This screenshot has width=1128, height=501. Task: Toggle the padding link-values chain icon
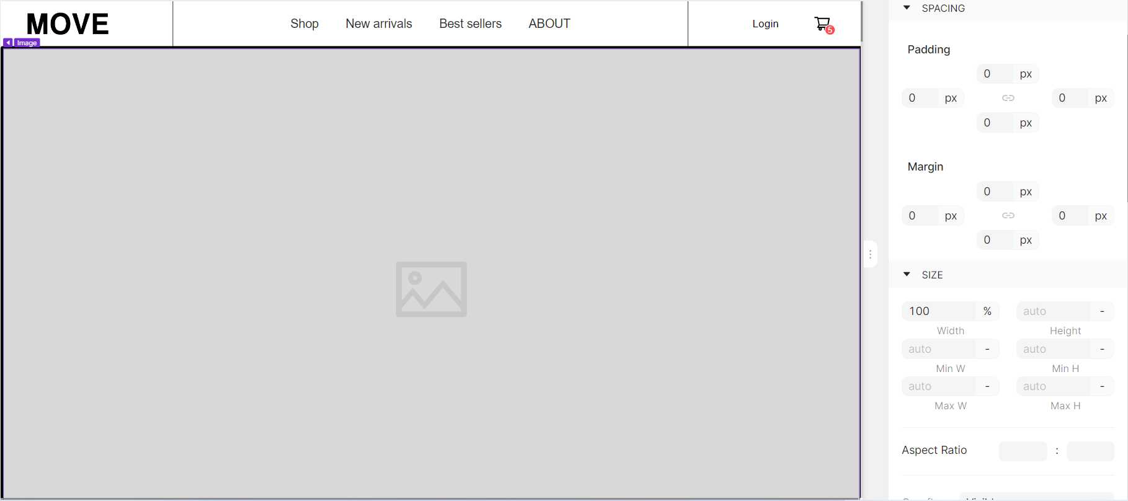(1008, 98)
